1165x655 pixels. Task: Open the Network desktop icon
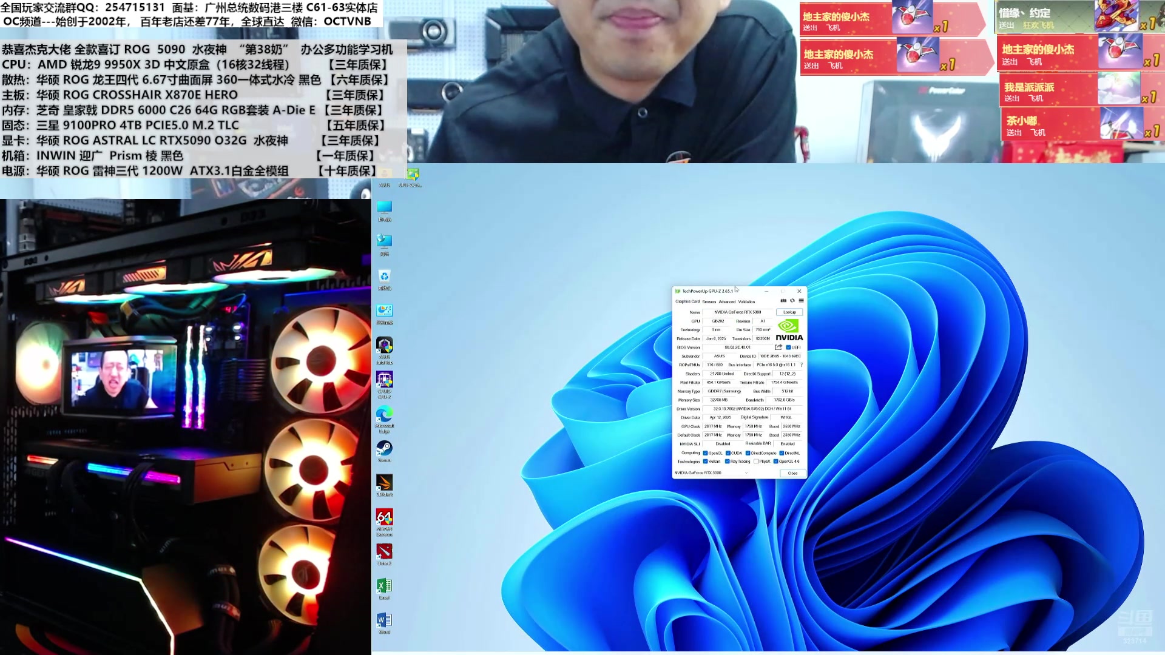[384, 244]
